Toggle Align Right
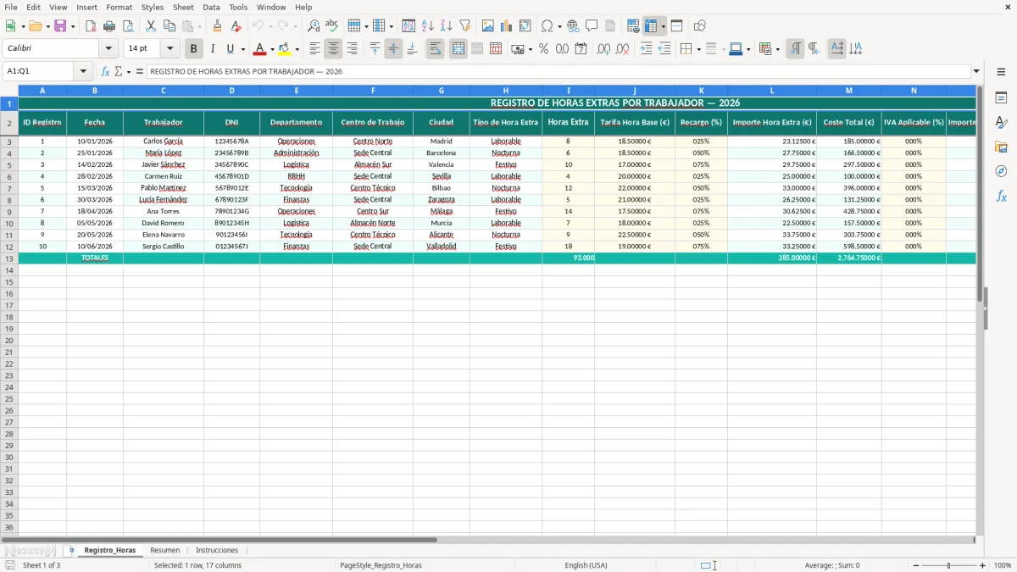Screen dimensions: 1017x572 point(352,49)
